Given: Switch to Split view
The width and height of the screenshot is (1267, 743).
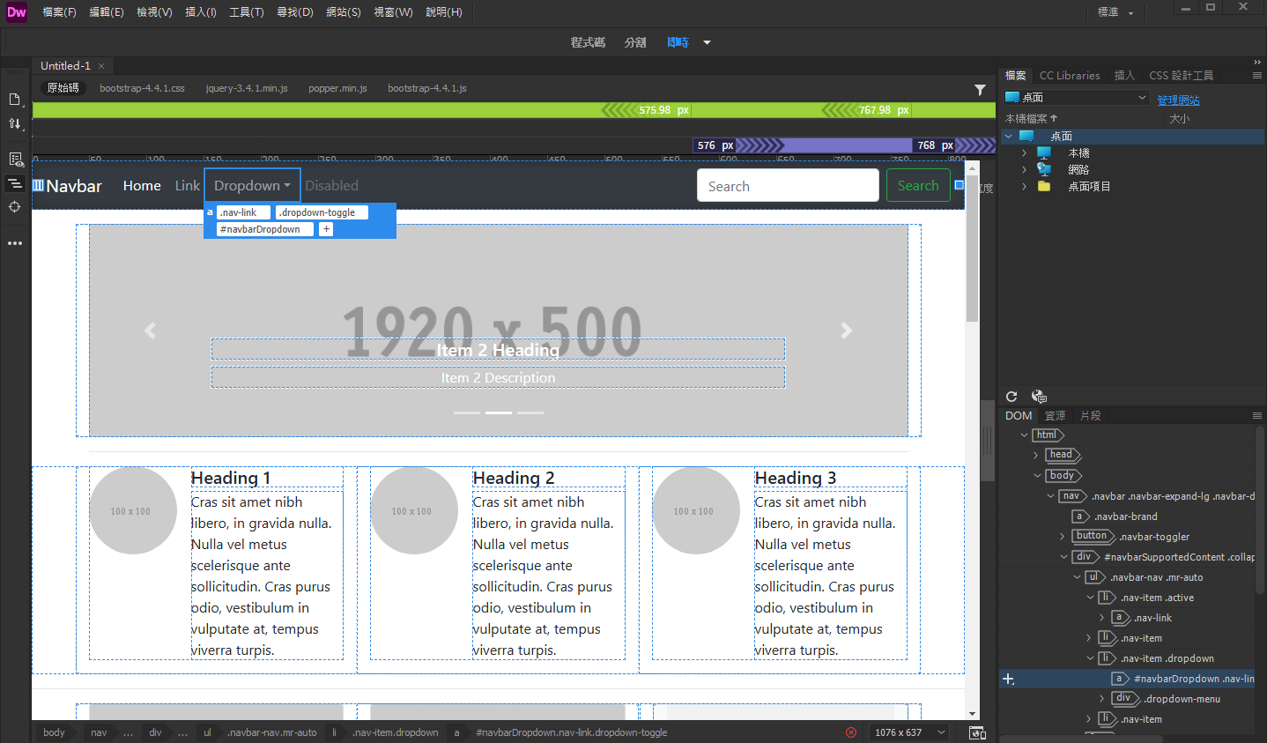Looking at the screenshot, I should click(x=635, y=42).
